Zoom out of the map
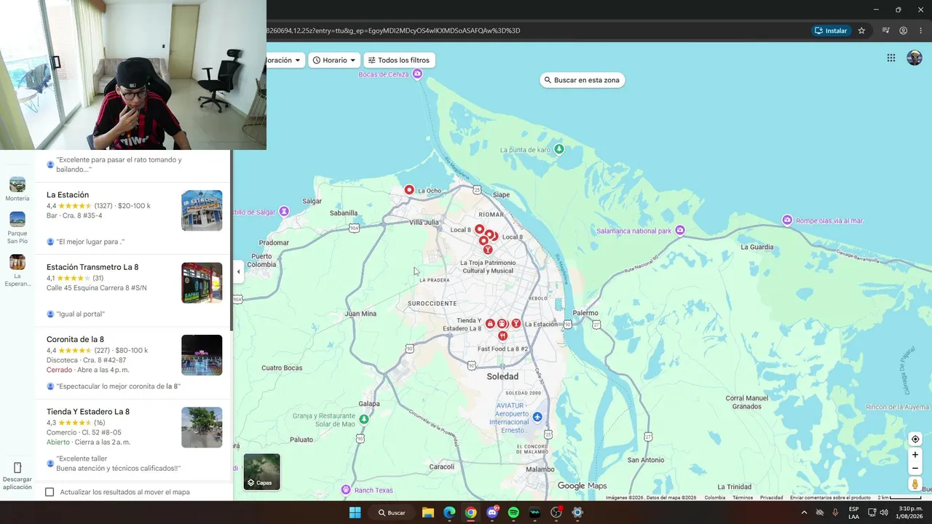 point(915,468)
